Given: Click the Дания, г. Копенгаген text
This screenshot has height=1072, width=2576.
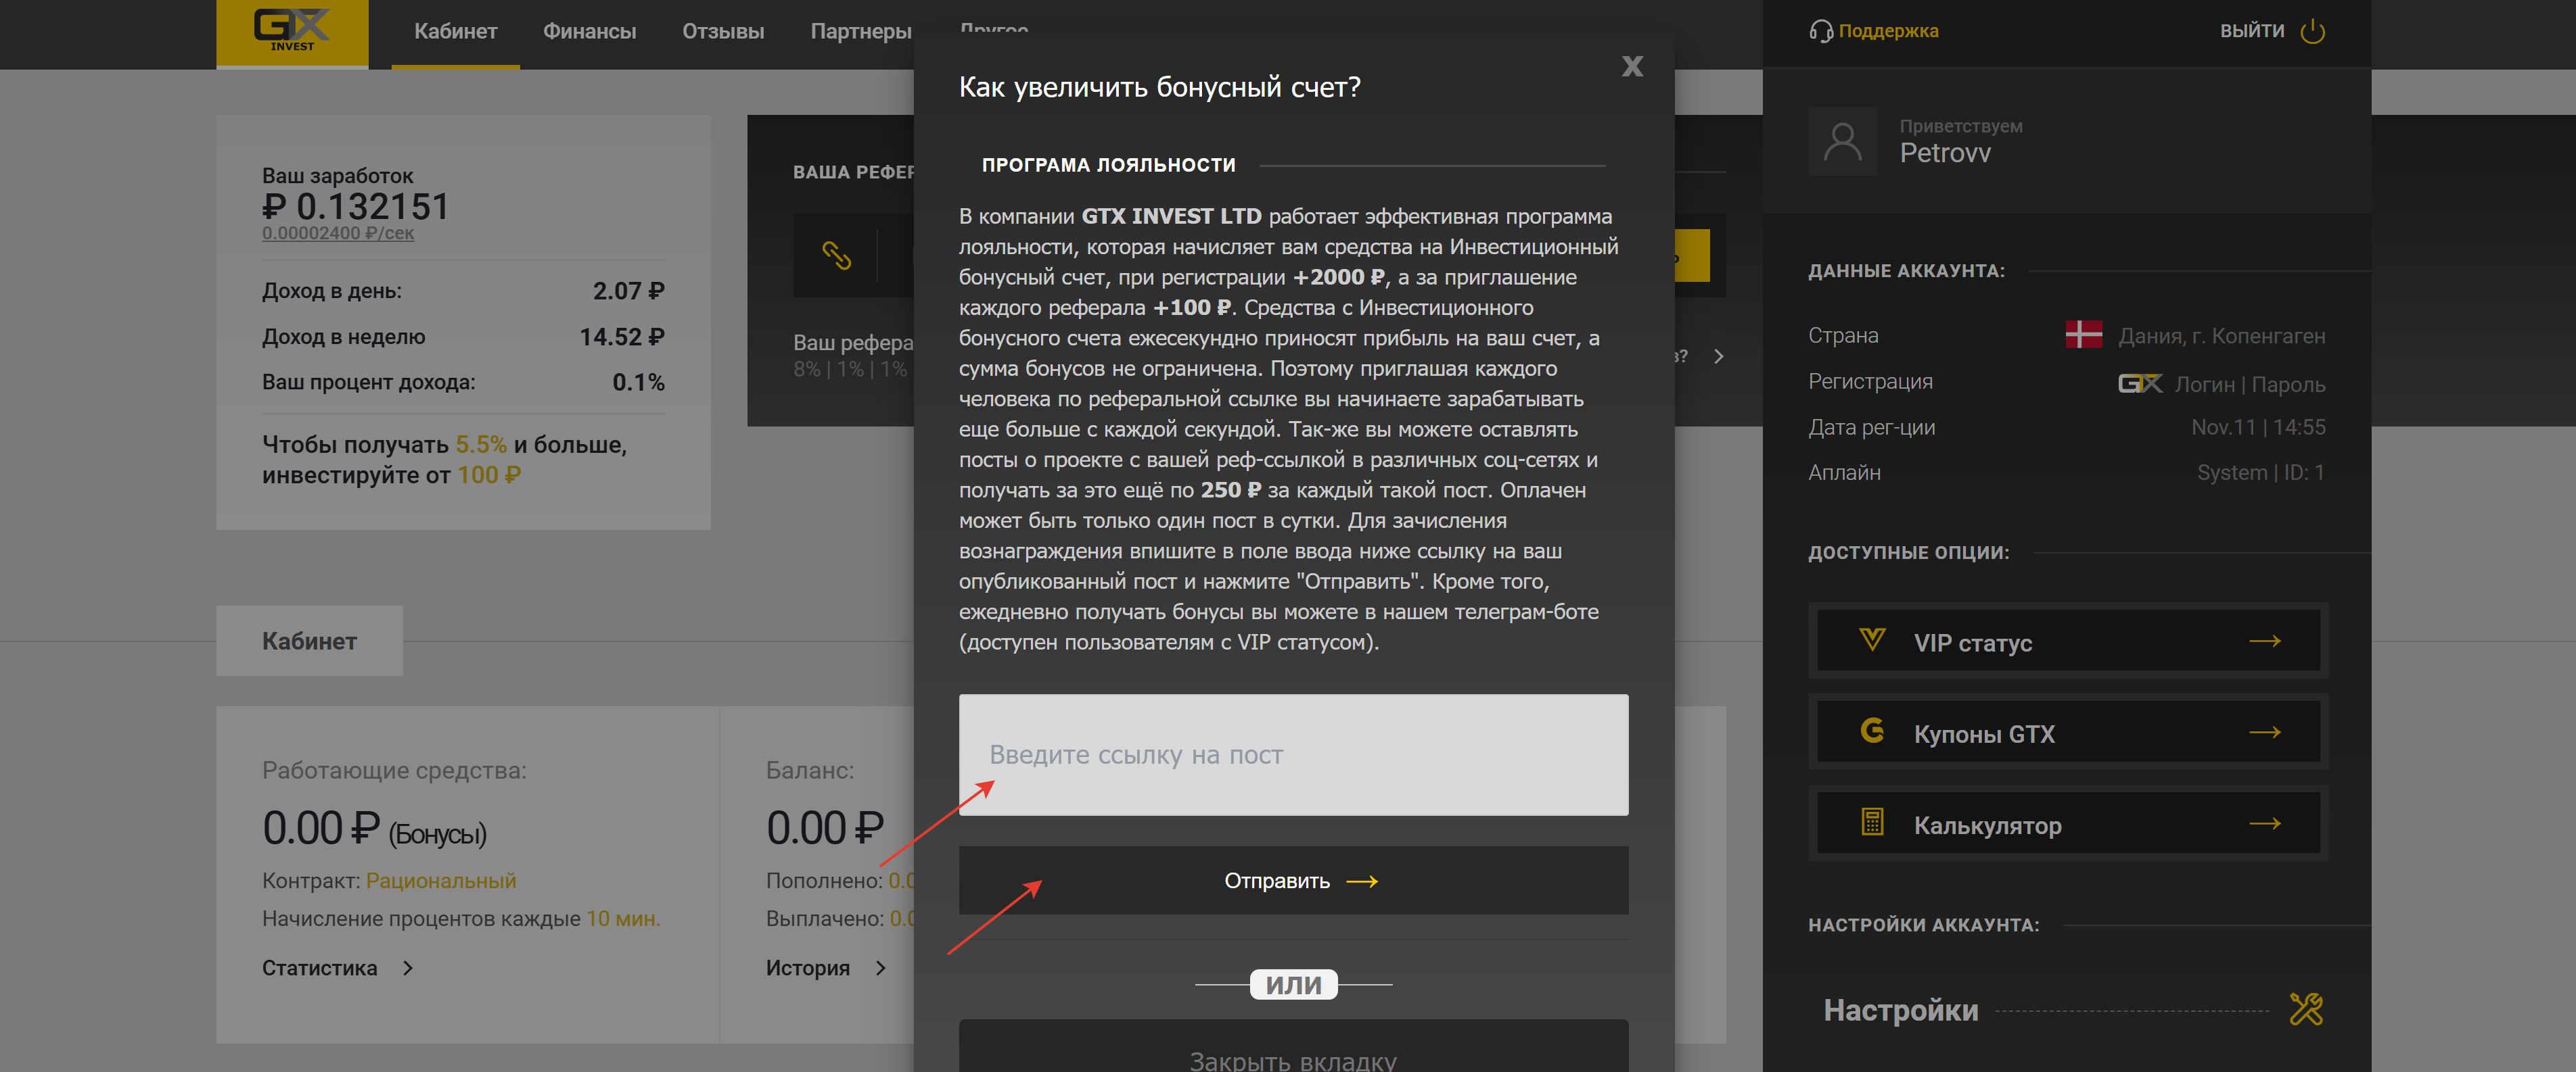Looking at the screenshot, I should (x=2221, y=336).
